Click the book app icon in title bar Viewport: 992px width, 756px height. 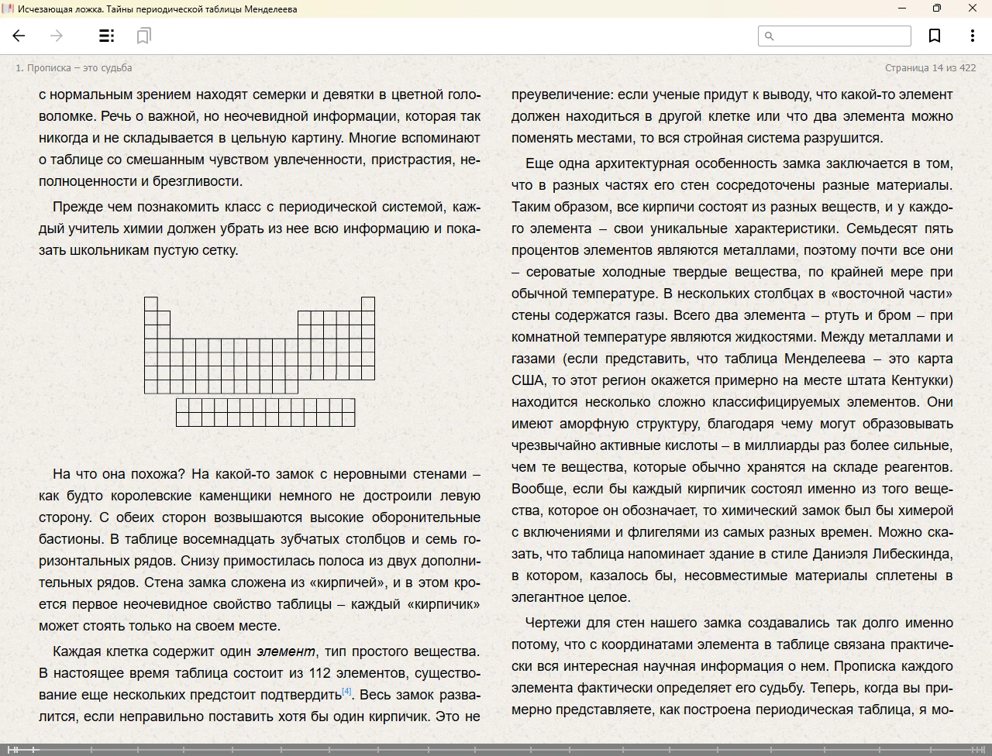[x=9, y=9]
